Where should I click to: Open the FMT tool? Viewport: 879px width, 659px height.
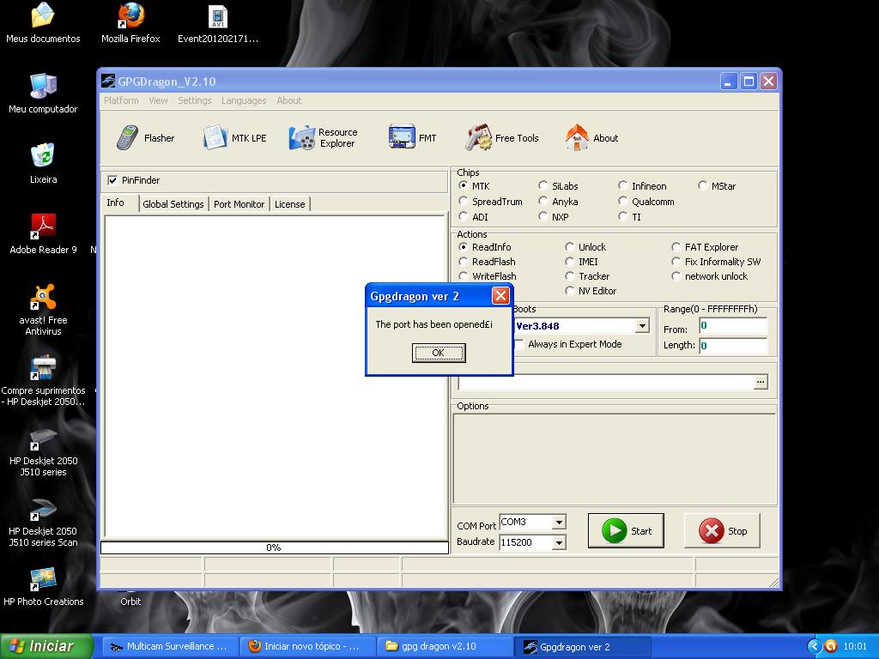pyautogui.click(x=412, y=138)
